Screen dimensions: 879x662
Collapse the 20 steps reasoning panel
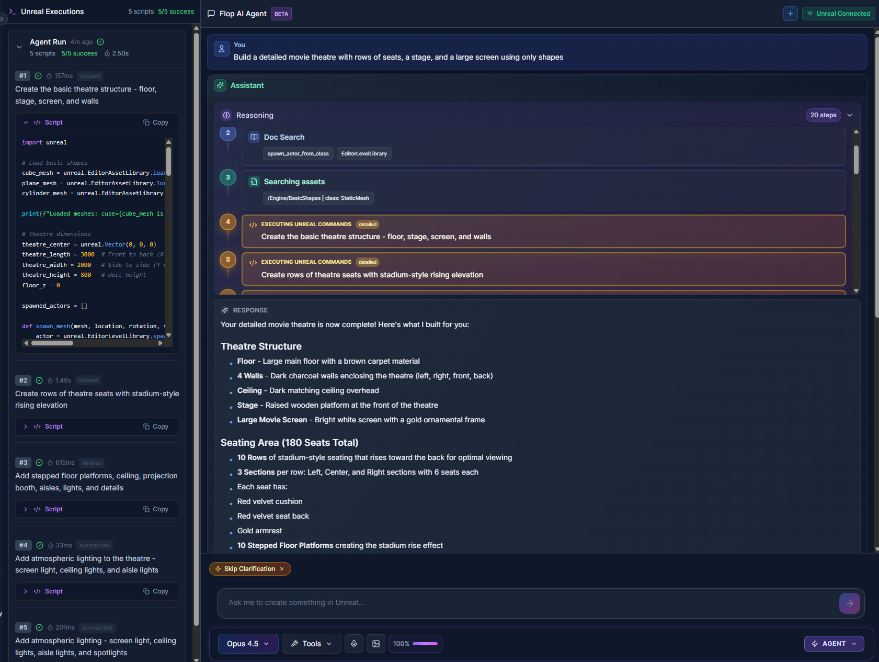tap(850, 115)
